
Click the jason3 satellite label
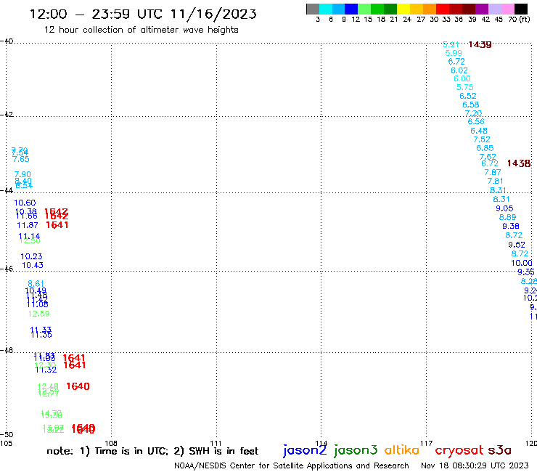pos(356,450)
